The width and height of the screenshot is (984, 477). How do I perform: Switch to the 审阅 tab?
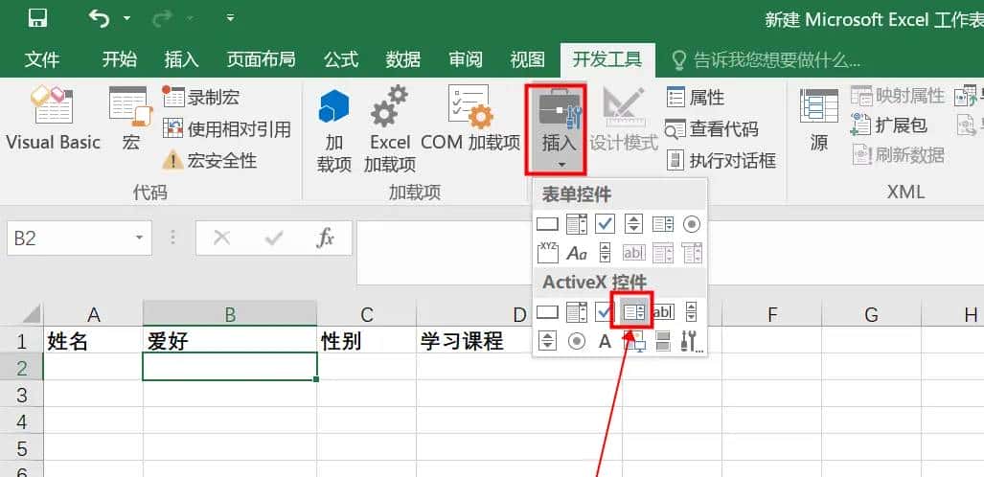click(466, 60)
